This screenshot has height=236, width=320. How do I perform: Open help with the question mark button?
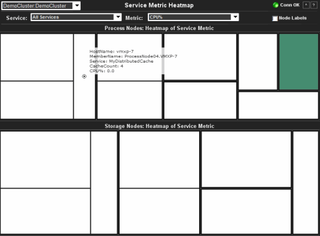(314, 5)
